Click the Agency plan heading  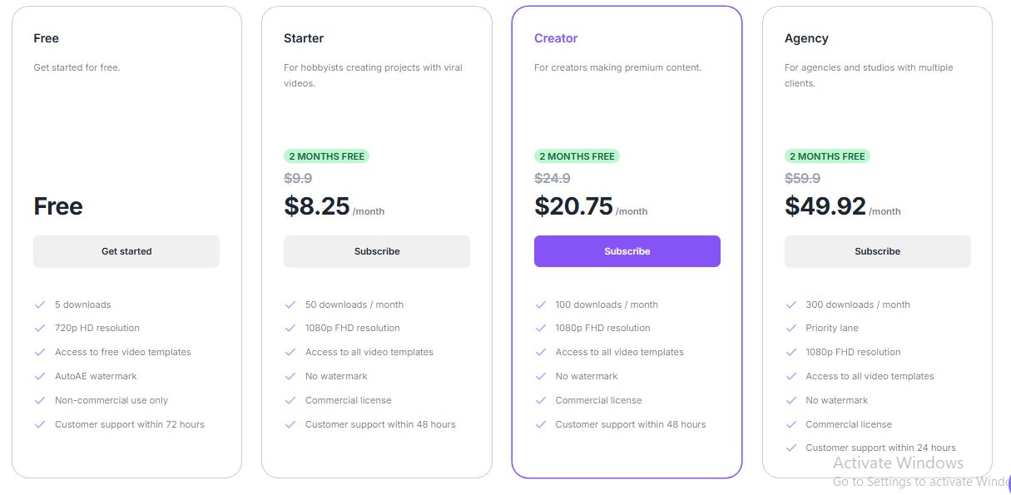pyautogui.click(x=806, y=38)
